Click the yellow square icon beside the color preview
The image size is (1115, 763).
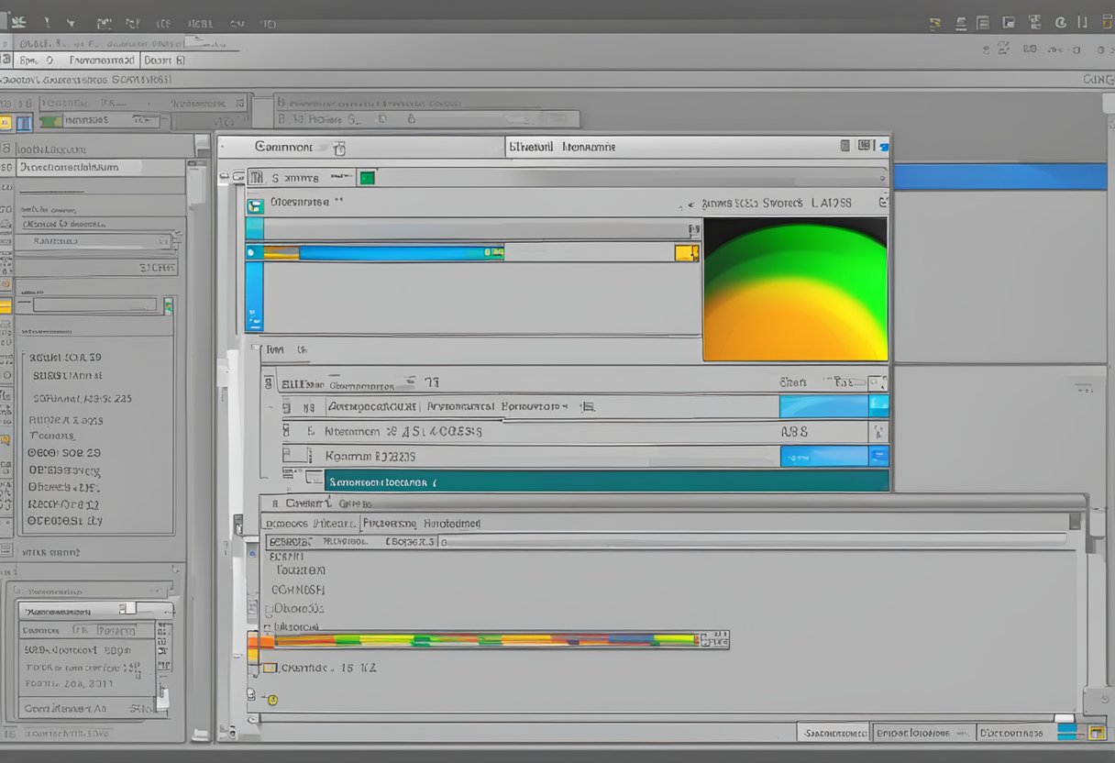685,253
